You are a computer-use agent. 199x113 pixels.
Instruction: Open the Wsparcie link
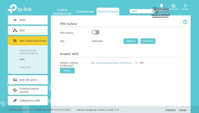pyautogui.click(x=170, y=110)
